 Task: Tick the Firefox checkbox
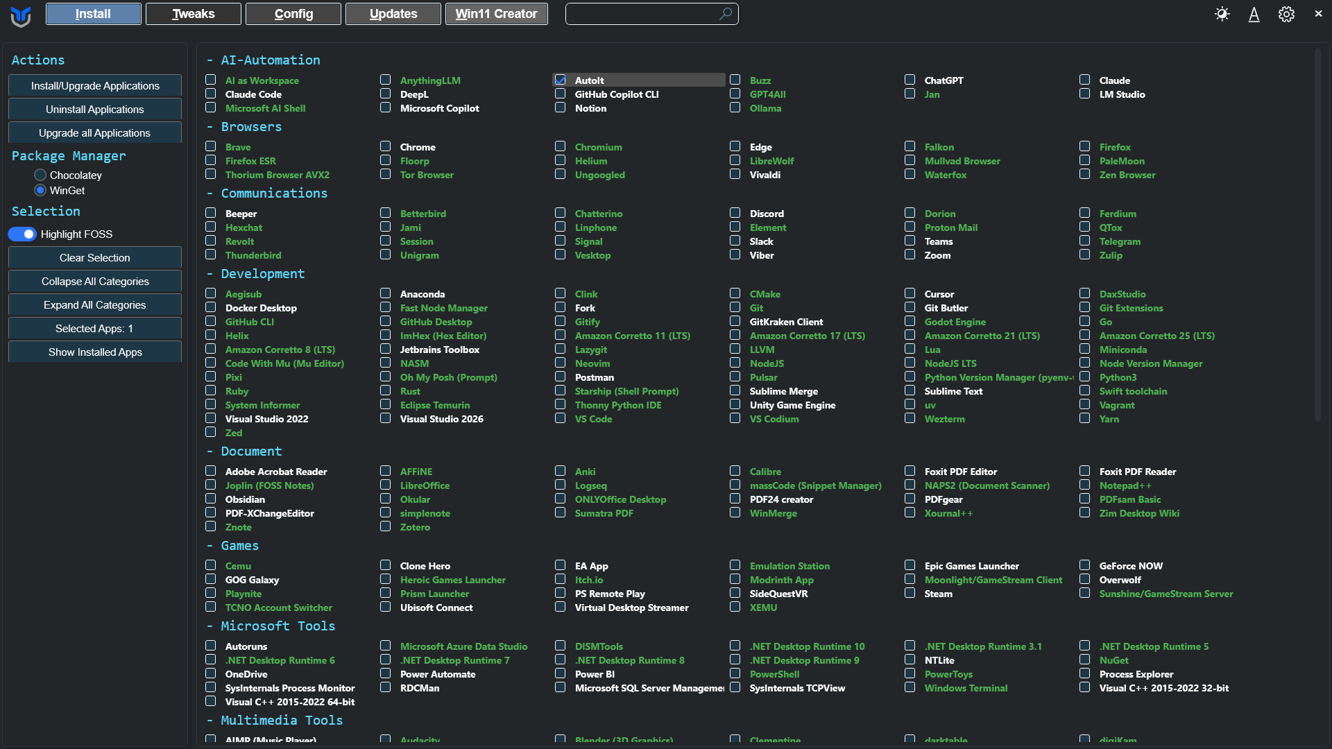point(1085,146)
